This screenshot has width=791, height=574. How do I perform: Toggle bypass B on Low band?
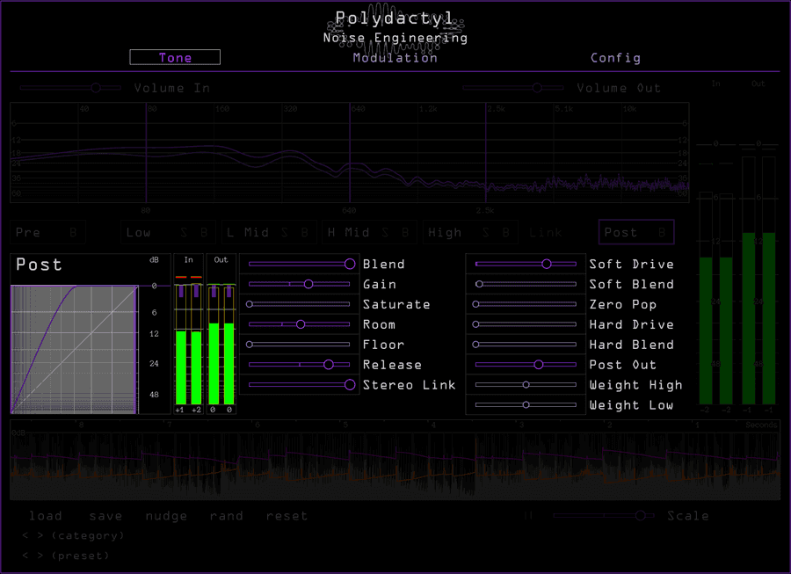pyautogui.click(x=204, y=233)
